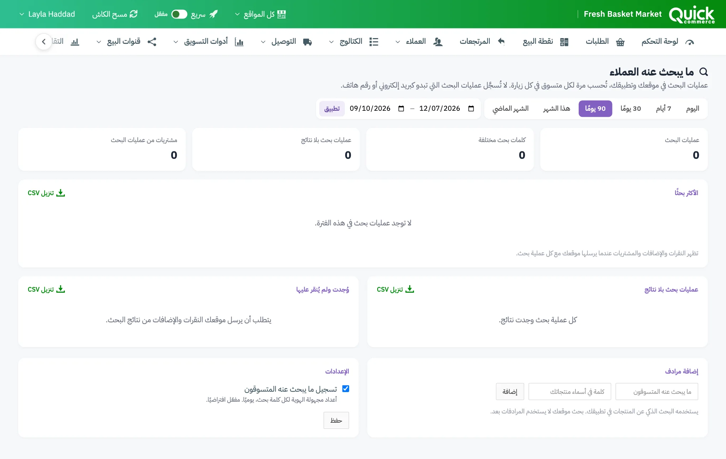726x459 pixels.
Task: Toggle the سريع fast mode switch
Action: point(179,14)
